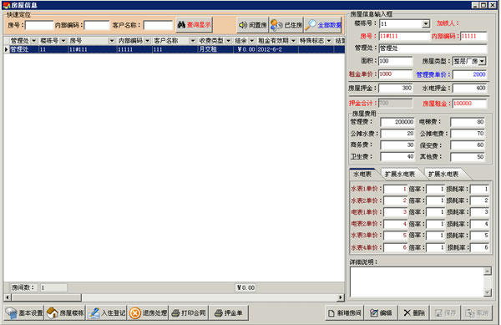
Task: Open 入住登记 check-in registration
Action: (106, 312)
